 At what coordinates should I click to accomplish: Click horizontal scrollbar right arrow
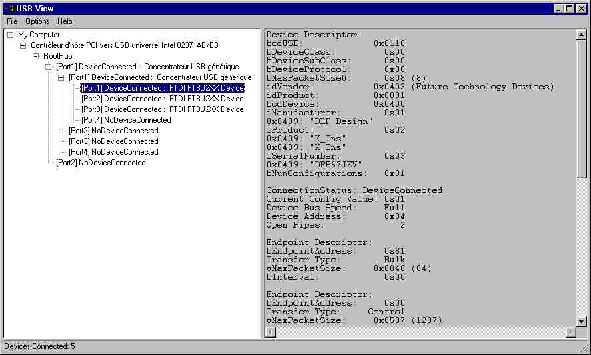click(x=571, y=332)
